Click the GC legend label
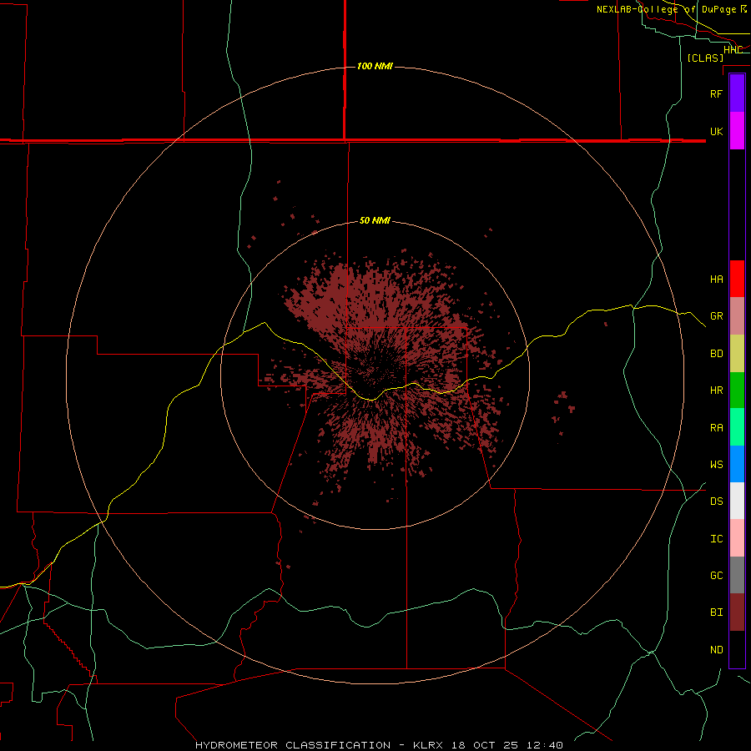This screenshot has height=751, width=751. (x=716, y=575)
